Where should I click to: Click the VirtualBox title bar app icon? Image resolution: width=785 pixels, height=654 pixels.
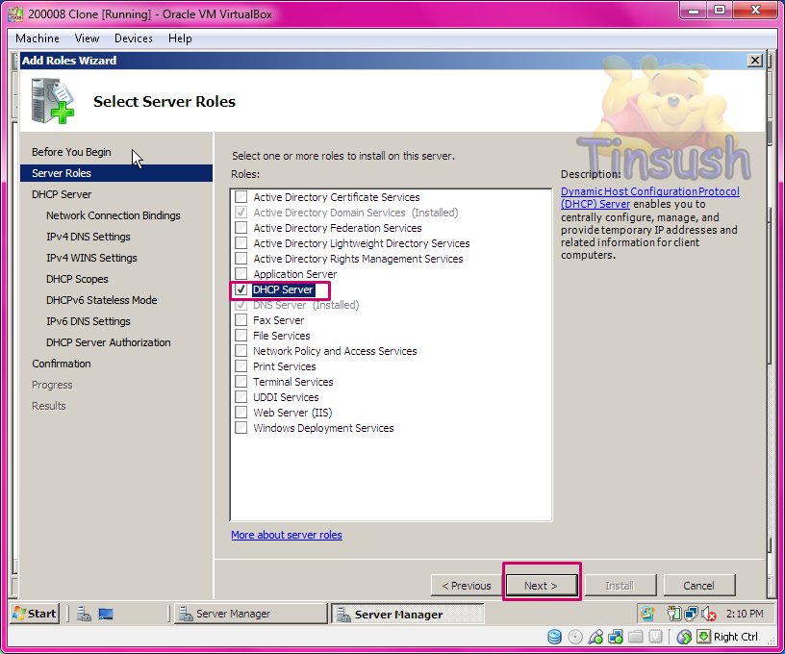(x=15, y=14)
